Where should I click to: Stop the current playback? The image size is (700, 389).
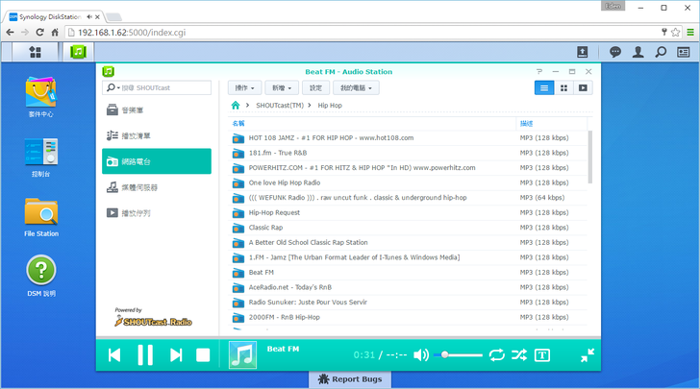point(203,355)
